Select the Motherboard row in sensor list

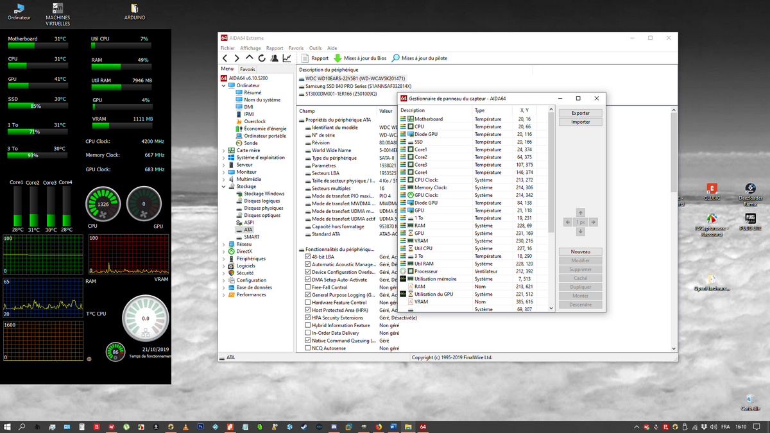pos(472,119)
